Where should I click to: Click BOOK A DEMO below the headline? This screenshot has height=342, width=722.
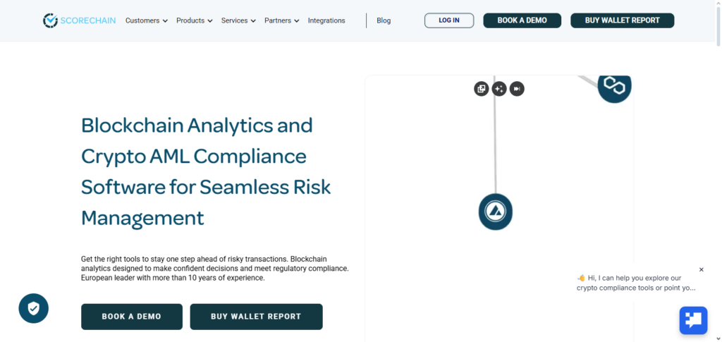(x=132, y=317)
